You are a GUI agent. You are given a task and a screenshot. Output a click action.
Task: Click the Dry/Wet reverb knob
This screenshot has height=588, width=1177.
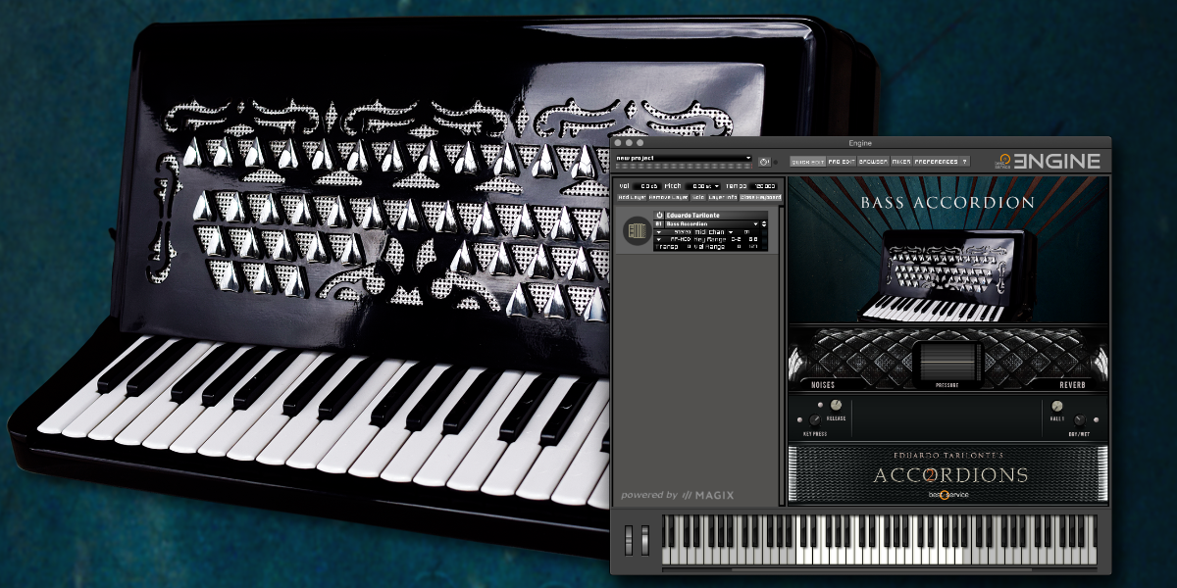click(x=1078, y=420)
